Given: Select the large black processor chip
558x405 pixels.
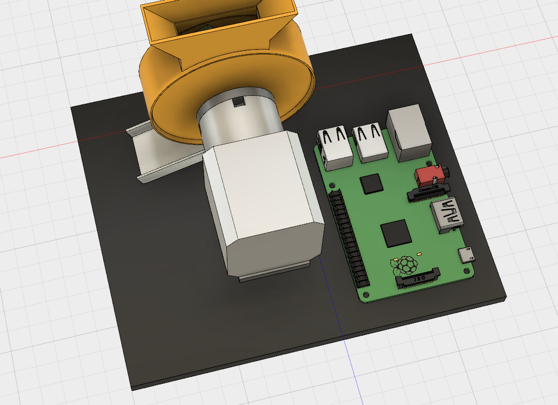Looking at the screenshot, I should [x=396, y=233].
